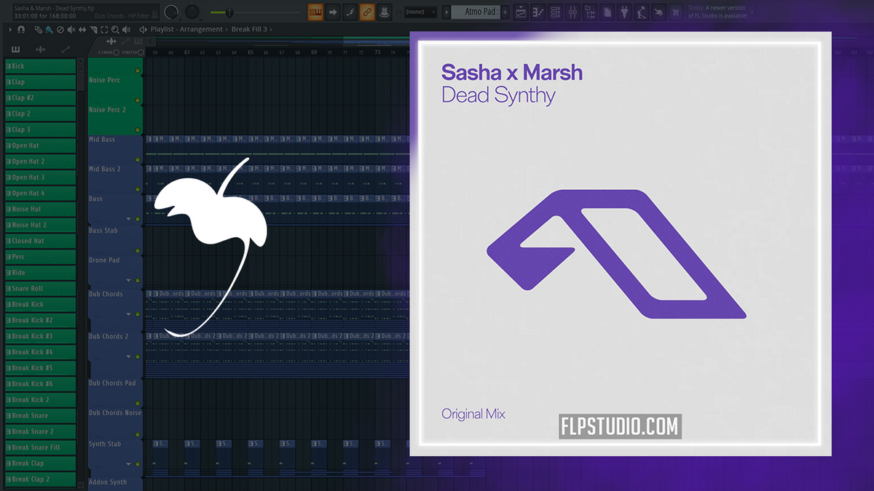874x491 pixels.
Task: Click the recording microphone icon
Action: tap(384, 12)
